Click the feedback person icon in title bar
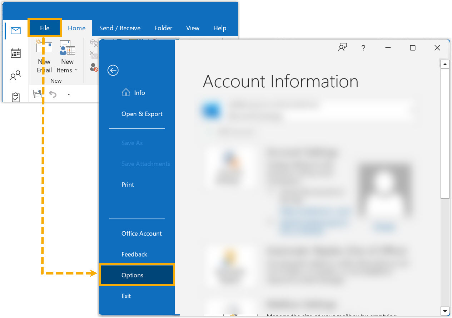Viewport: 452px width, 318px height. (343, 47)
